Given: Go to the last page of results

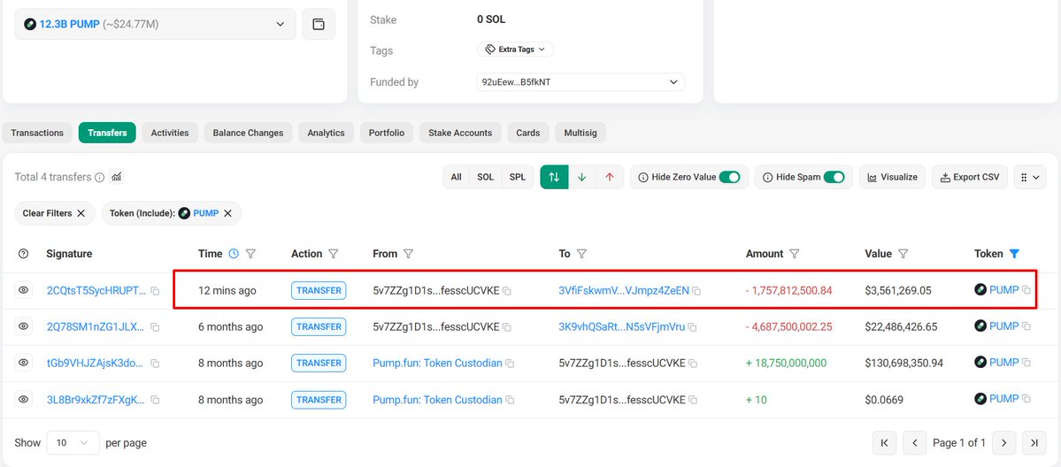Looking at the screenshot, I should [x=1033, y=442].
